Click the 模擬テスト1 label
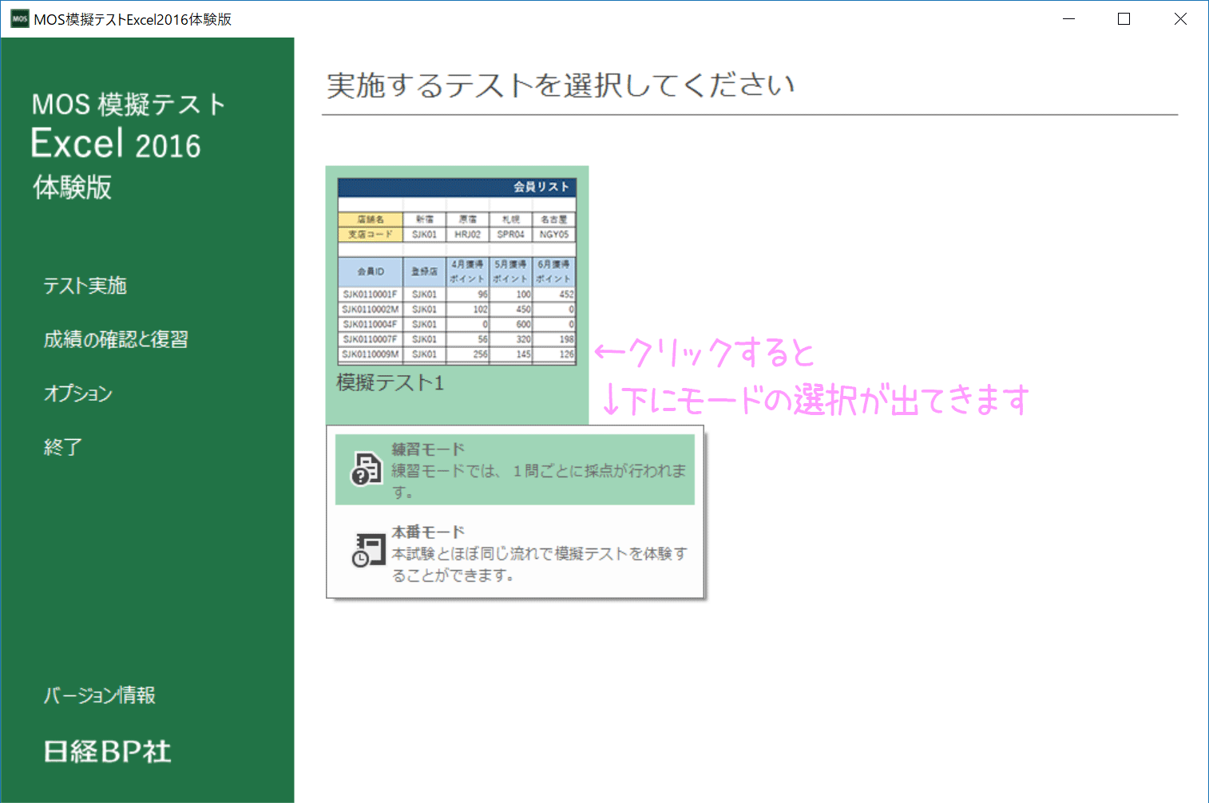 tap(390, 383)
